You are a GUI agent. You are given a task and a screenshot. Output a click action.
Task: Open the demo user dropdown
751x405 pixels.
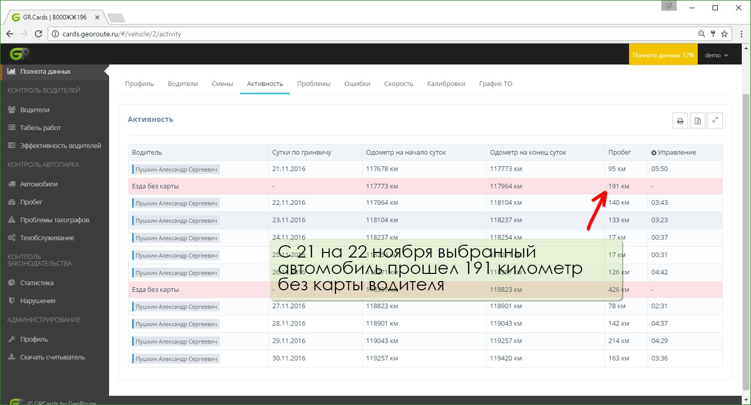tap(716, 55)
